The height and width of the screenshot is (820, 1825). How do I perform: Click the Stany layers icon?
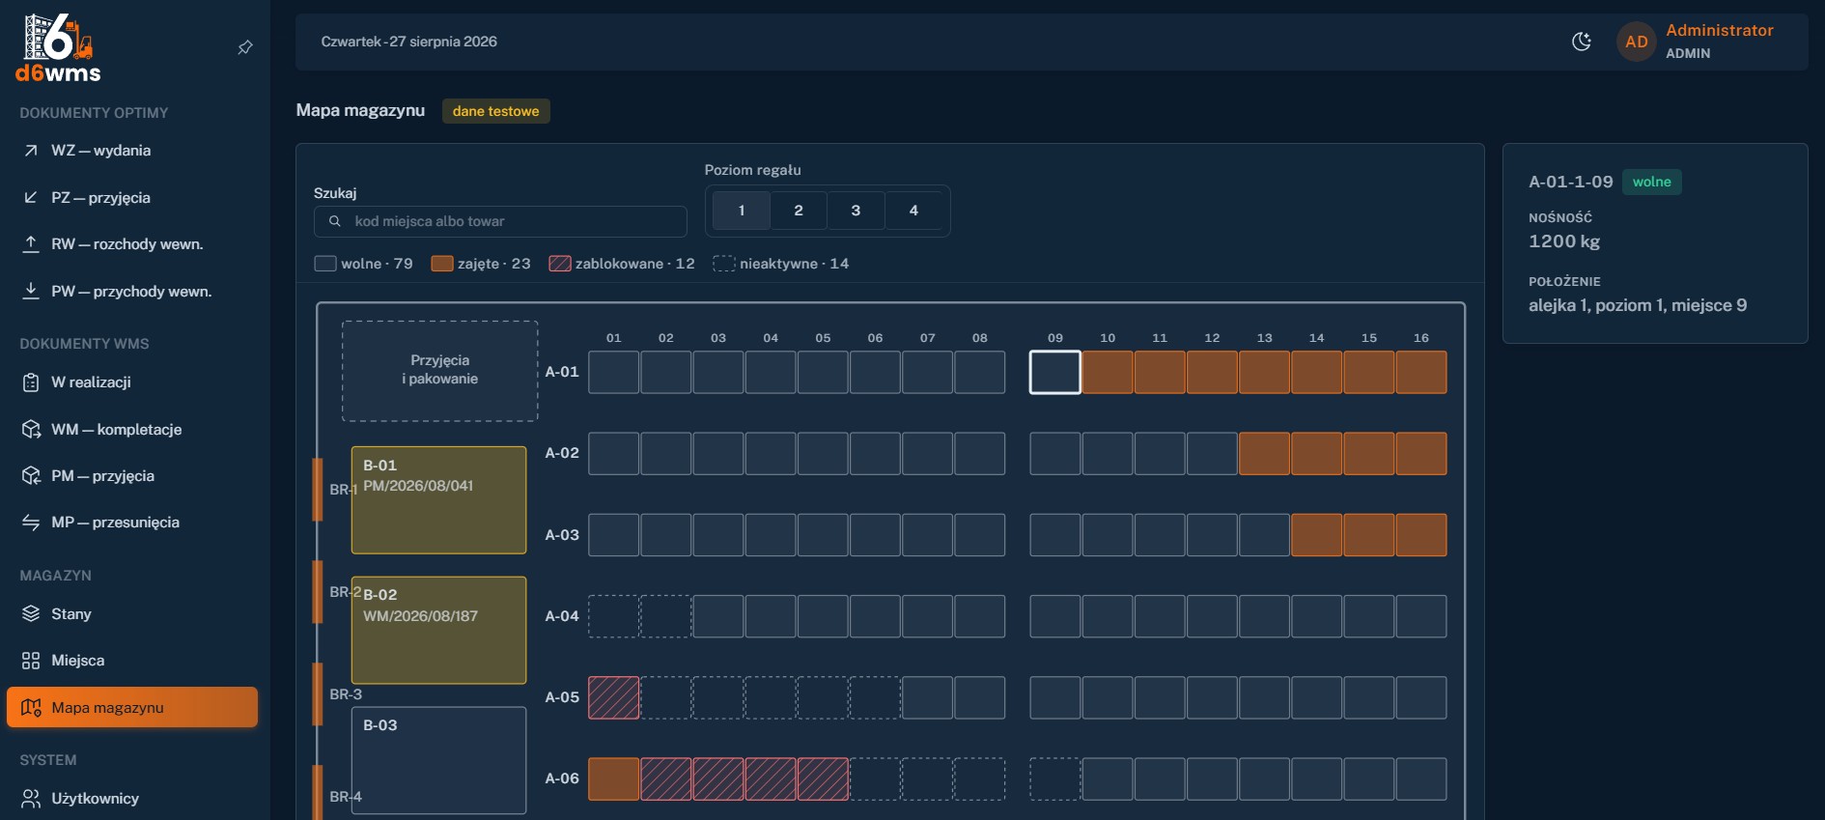pos(31,614)
